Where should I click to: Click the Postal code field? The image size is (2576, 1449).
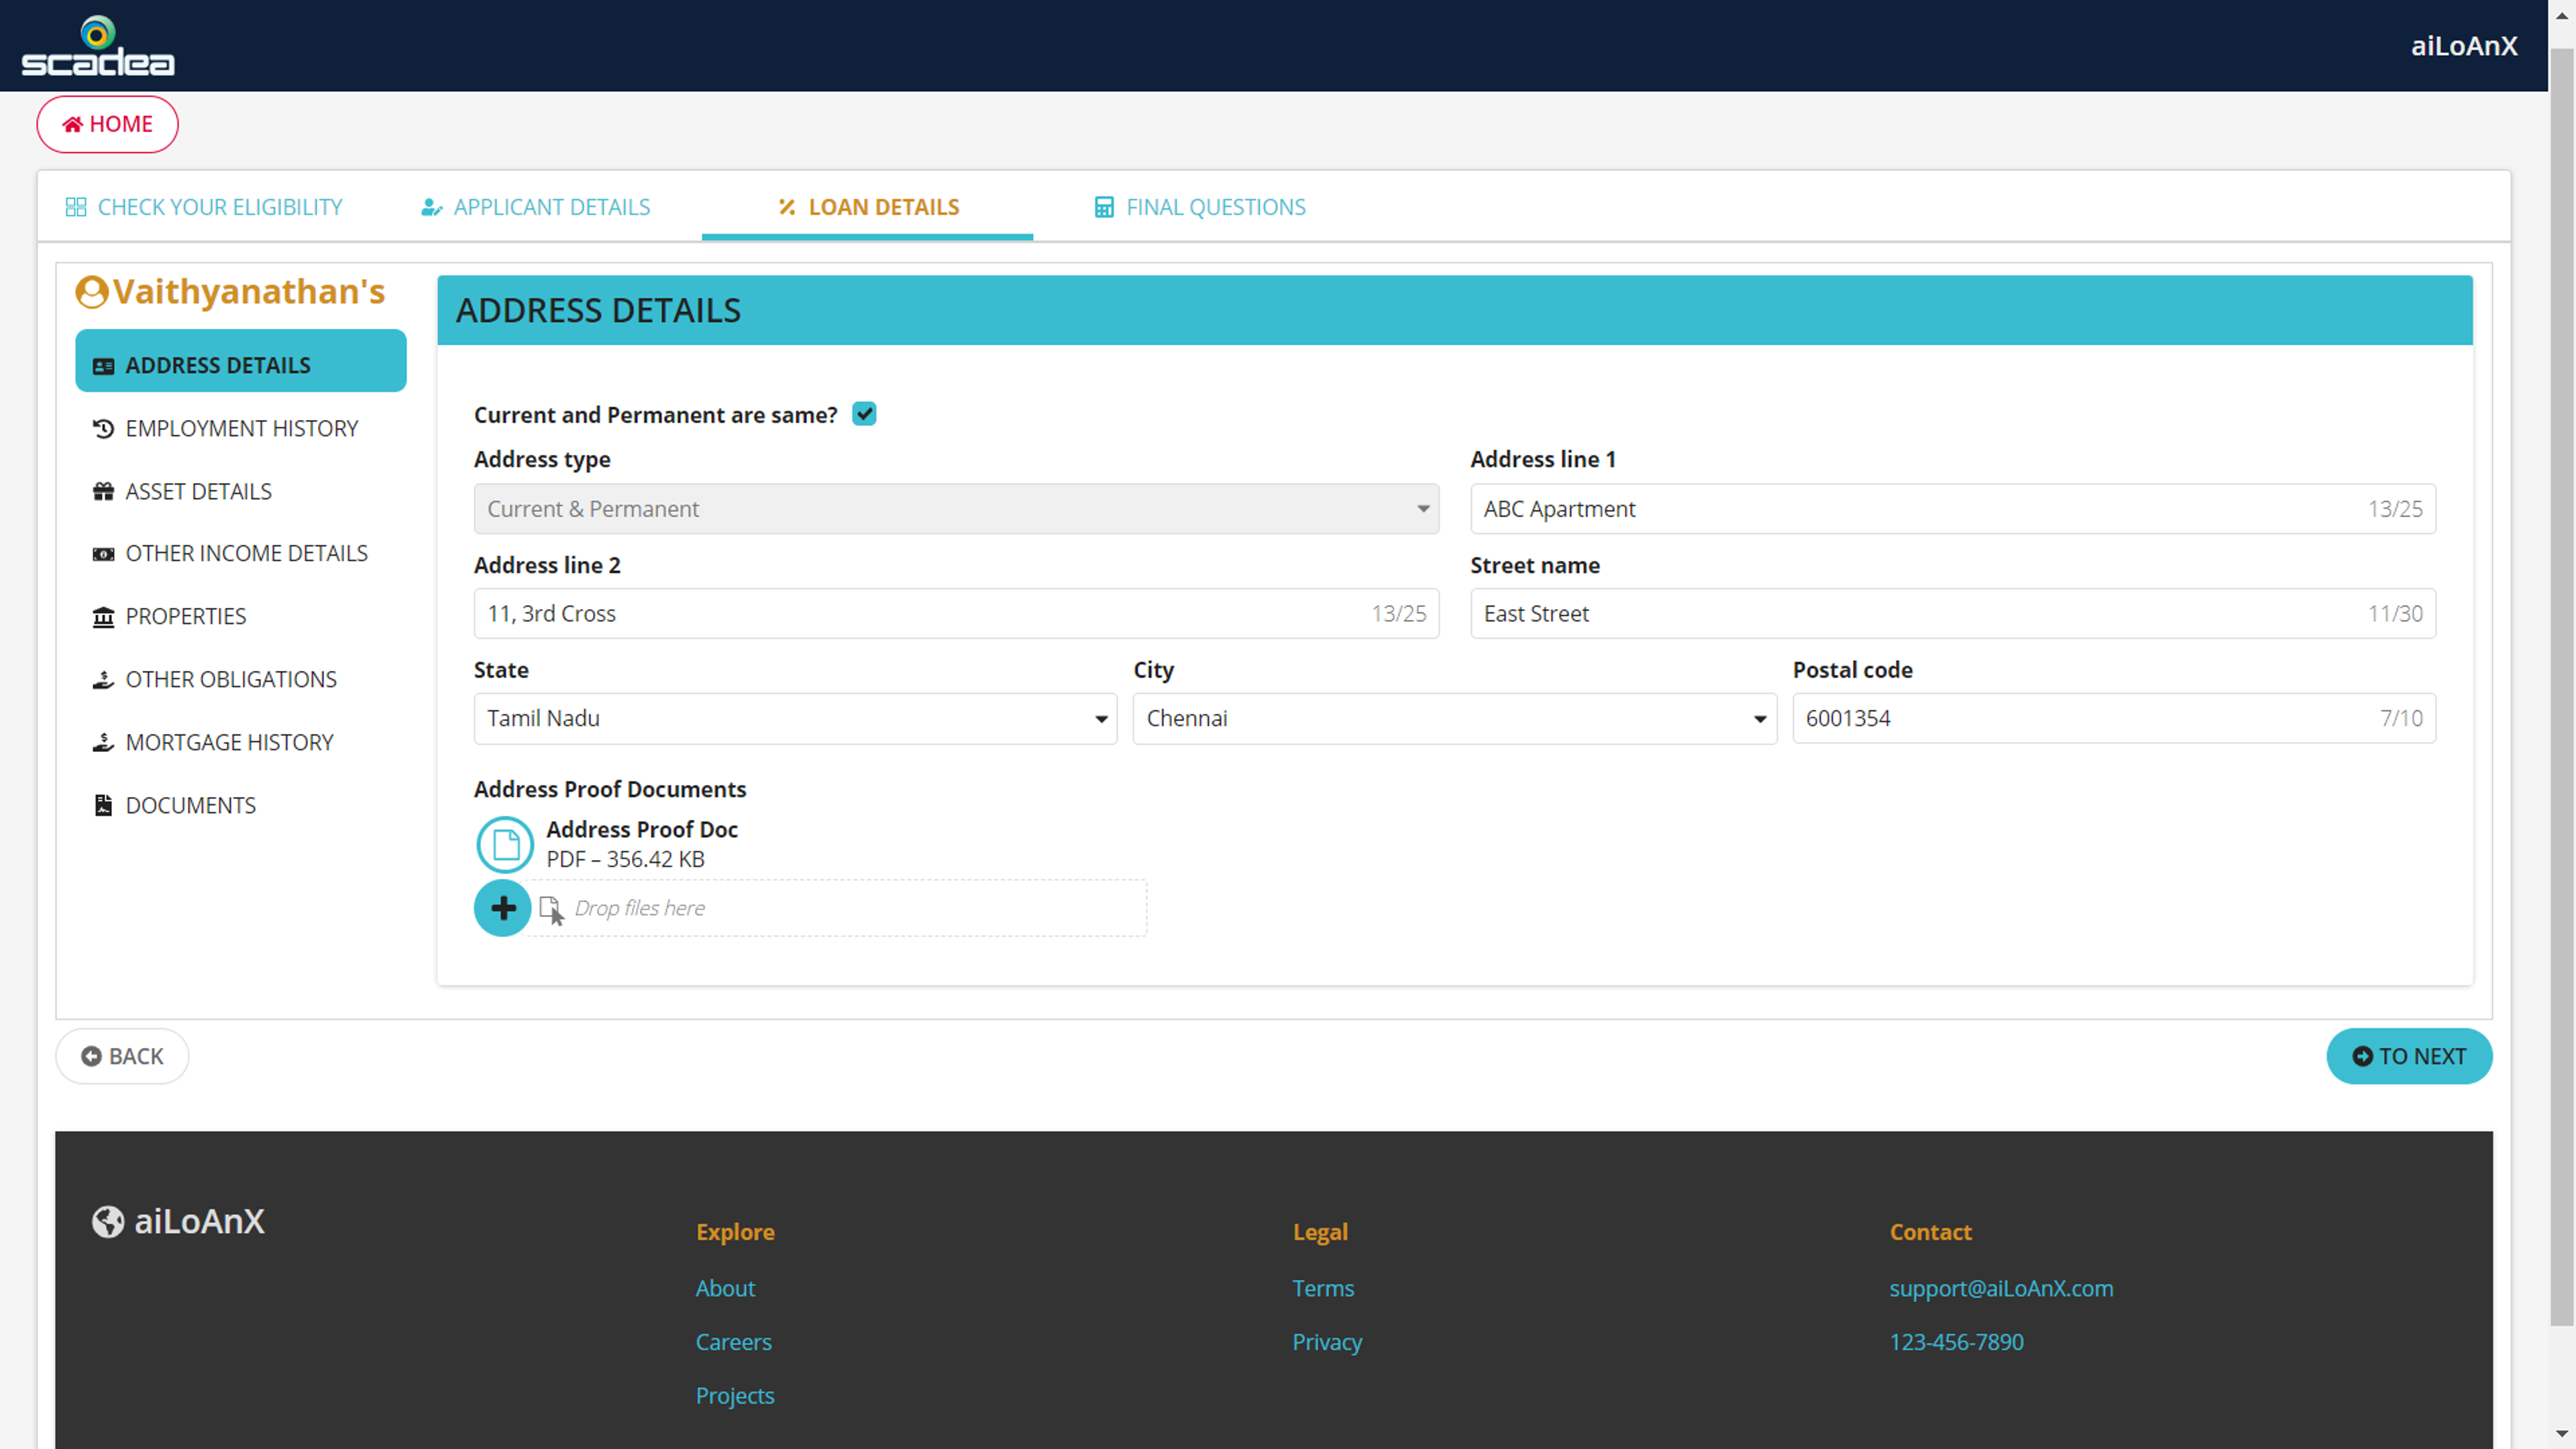click(2114, 718)
